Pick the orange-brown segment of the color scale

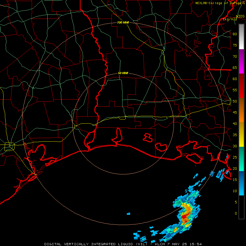pyautogui.click(x=241, y=110)
